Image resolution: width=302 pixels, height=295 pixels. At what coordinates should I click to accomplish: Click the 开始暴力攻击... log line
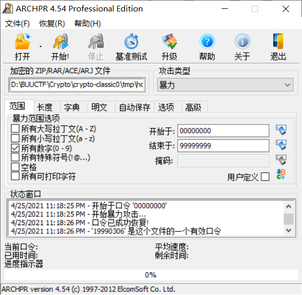point(78,214)
